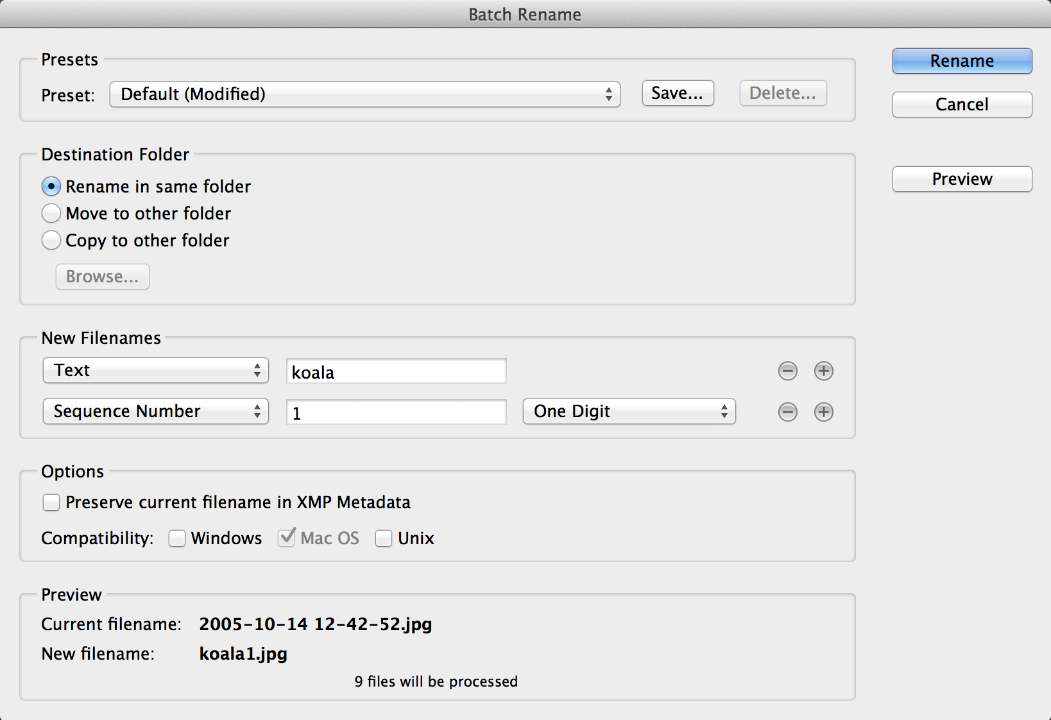Click the Rename button
This screenshot has width=1051, height=720.
(962, 61)
